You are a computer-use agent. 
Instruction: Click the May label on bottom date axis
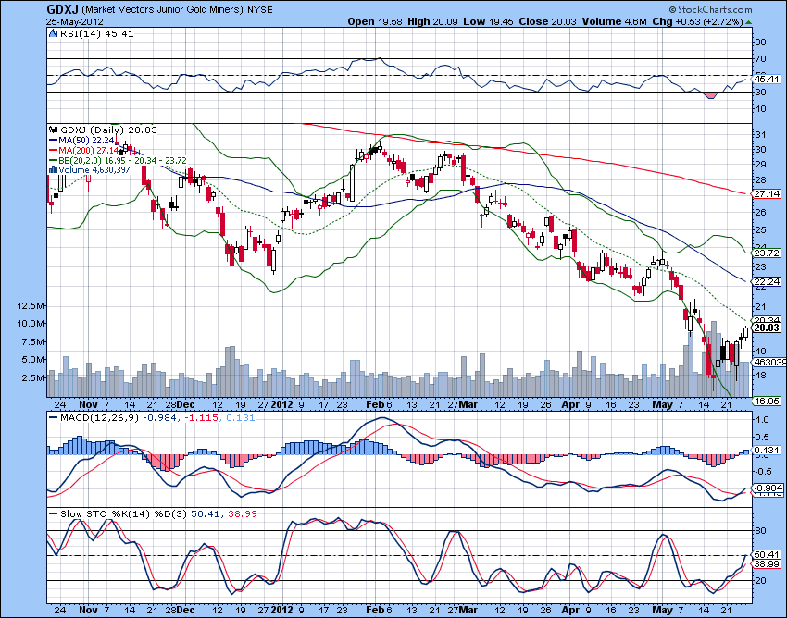tap(662, 610)
